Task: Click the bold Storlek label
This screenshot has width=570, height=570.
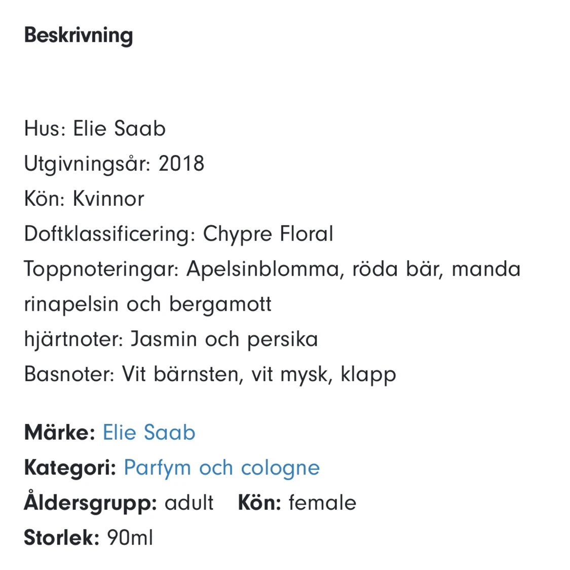Action: tap(61, 538)
